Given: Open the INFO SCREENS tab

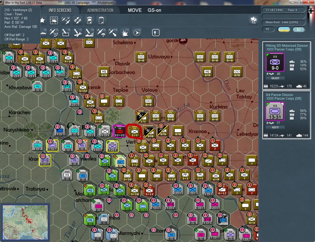Looking at the screenshot, I should 60,10.
